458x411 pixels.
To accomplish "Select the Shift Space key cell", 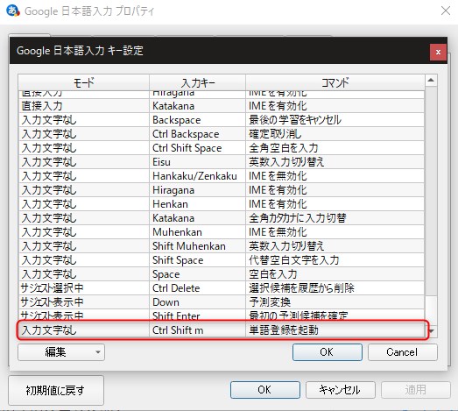I will [x=197, y=260].
